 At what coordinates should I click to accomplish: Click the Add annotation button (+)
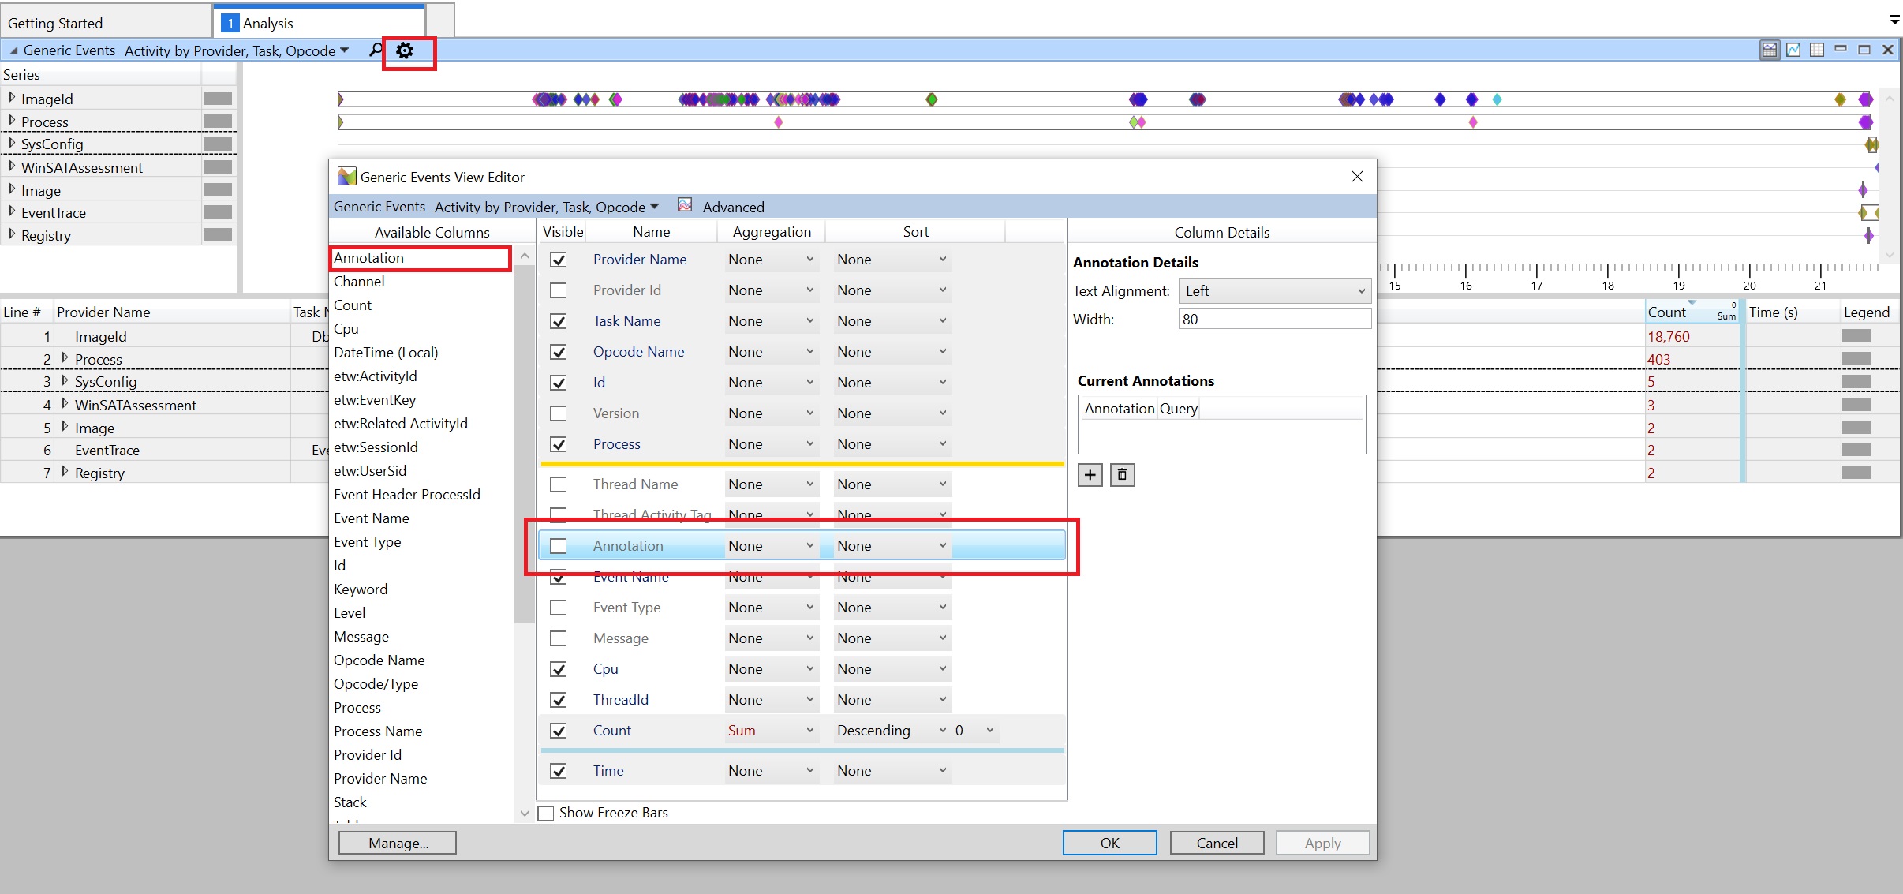point(1089,474)
